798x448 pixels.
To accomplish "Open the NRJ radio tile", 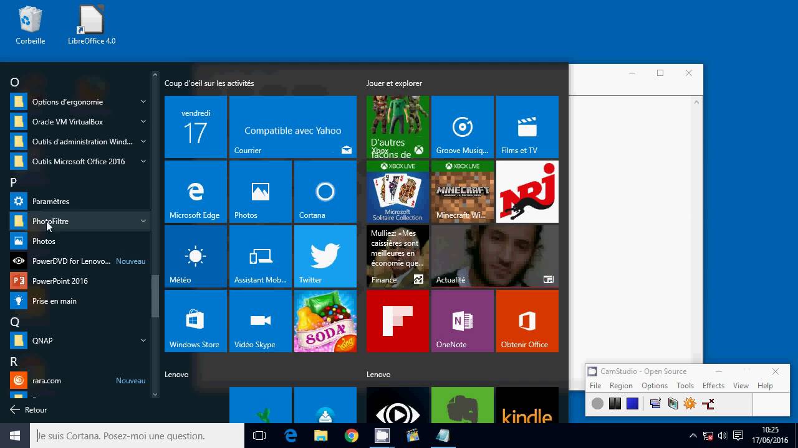I will (x=527, y=192).
